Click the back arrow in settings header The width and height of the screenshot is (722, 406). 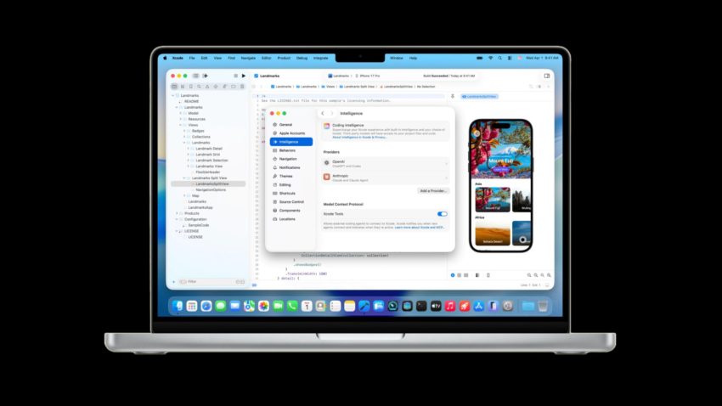322,113
